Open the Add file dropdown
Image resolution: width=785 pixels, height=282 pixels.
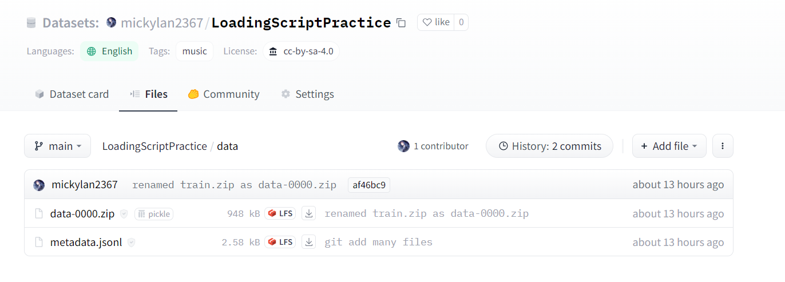(x=669, y=146)
